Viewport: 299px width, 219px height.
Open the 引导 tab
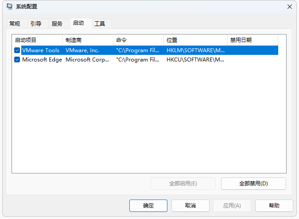coord(36,24)
